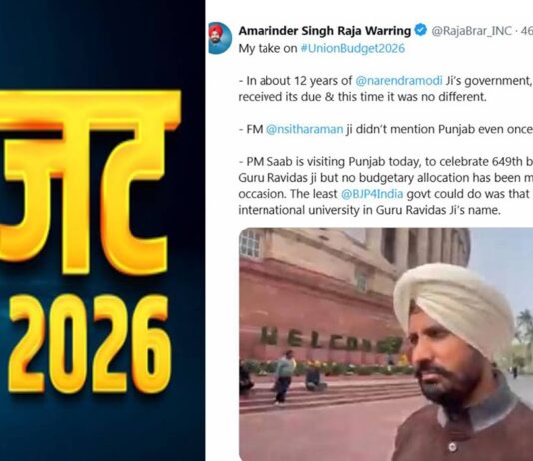Viewport: 533px width, 461px height.
Task: Select the 'PM Saab is visiting Punjab' paragraph
Action: (x=385, y=186)
